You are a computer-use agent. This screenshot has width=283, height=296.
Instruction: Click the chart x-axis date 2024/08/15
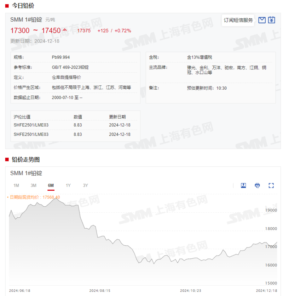pyautogui.click(x=100, y=291)
